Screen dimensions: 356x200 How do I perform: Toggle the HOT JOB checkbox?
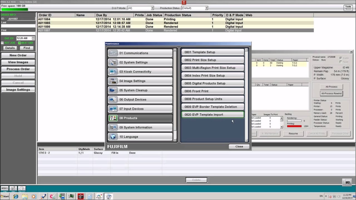2,43
